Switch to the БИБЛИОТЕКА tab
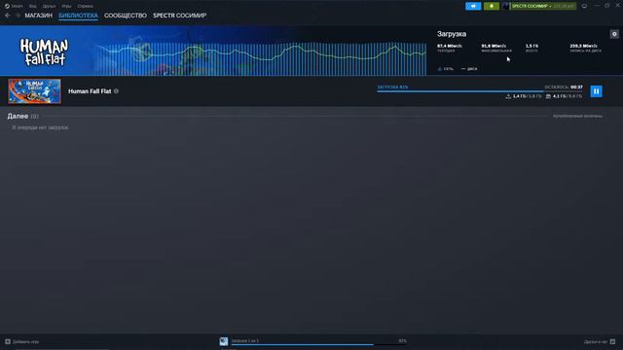 coord(78,16)
